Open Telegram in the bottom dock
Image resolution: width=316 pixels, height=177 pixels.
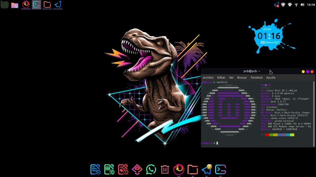[x=206, y=169]
